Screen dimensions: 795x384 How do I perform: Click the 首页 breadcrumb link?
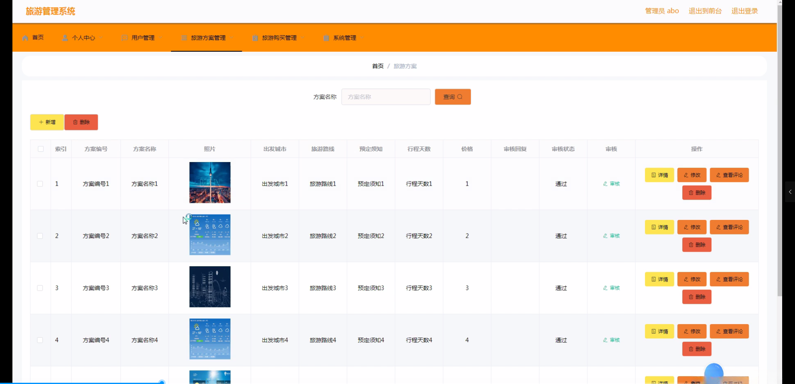point(378,66)
